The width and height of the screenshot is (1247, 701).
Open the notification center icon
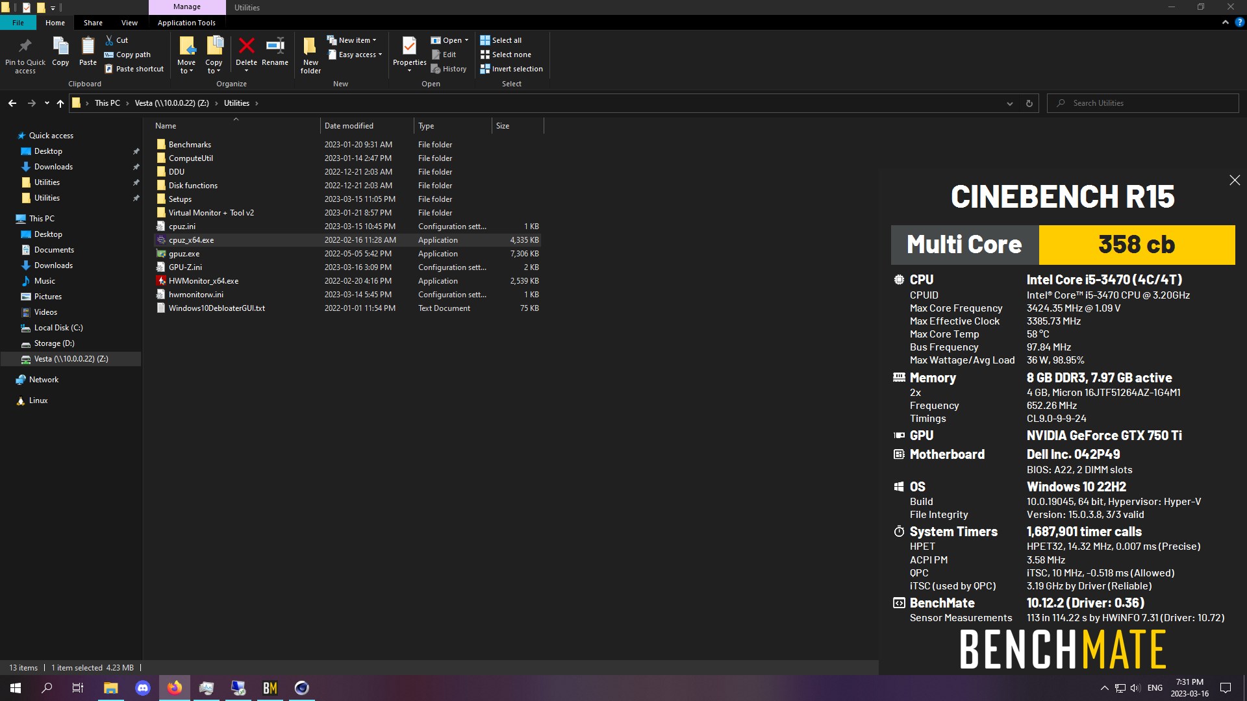click(x=1226, y=688)
